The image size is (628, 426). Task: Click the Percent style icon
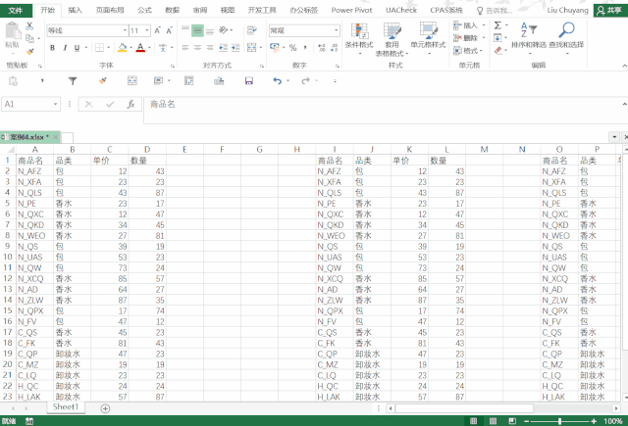tap(292, 48)
